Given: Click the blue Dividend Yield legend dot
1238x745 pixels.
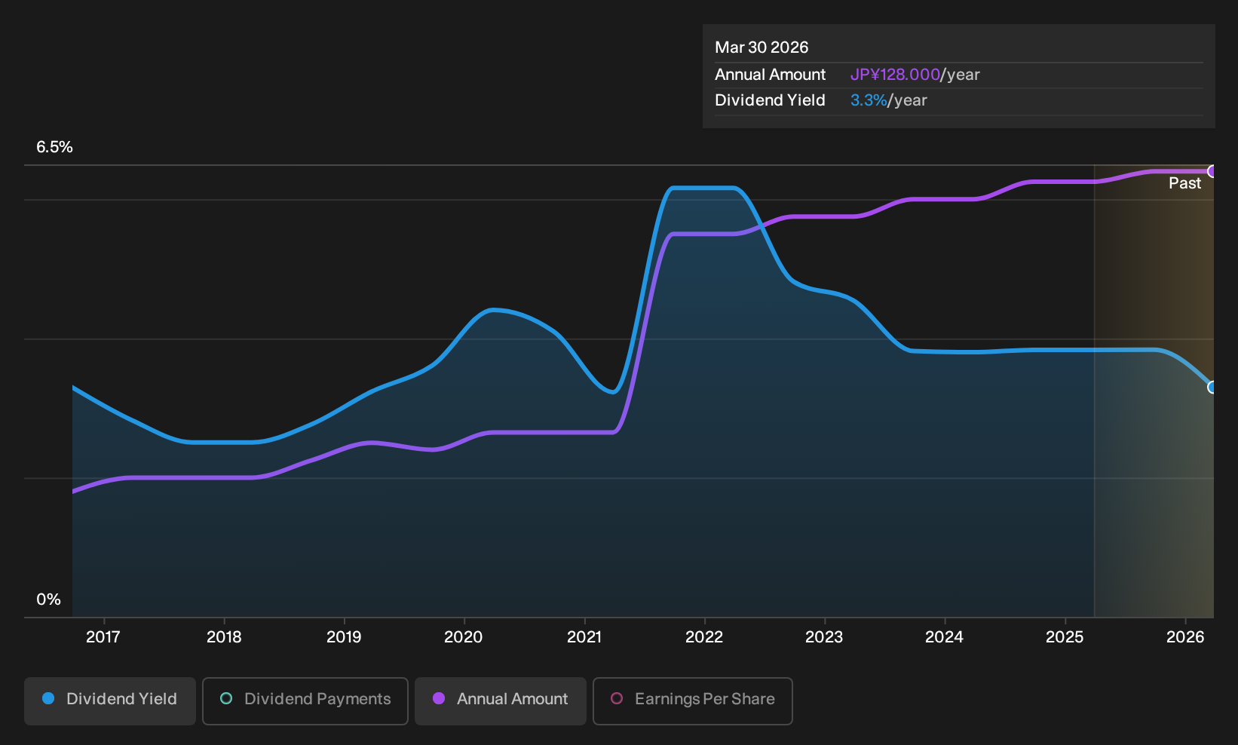Looking at the screenshot, I should point(48,699).
